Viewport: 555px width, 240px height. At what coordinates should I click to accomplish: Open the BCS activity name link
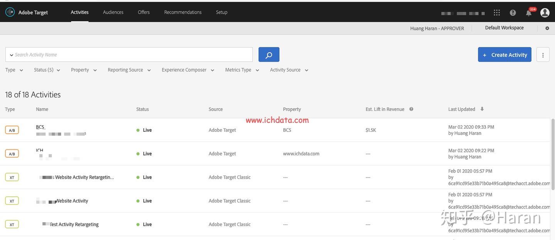point(40,127)
